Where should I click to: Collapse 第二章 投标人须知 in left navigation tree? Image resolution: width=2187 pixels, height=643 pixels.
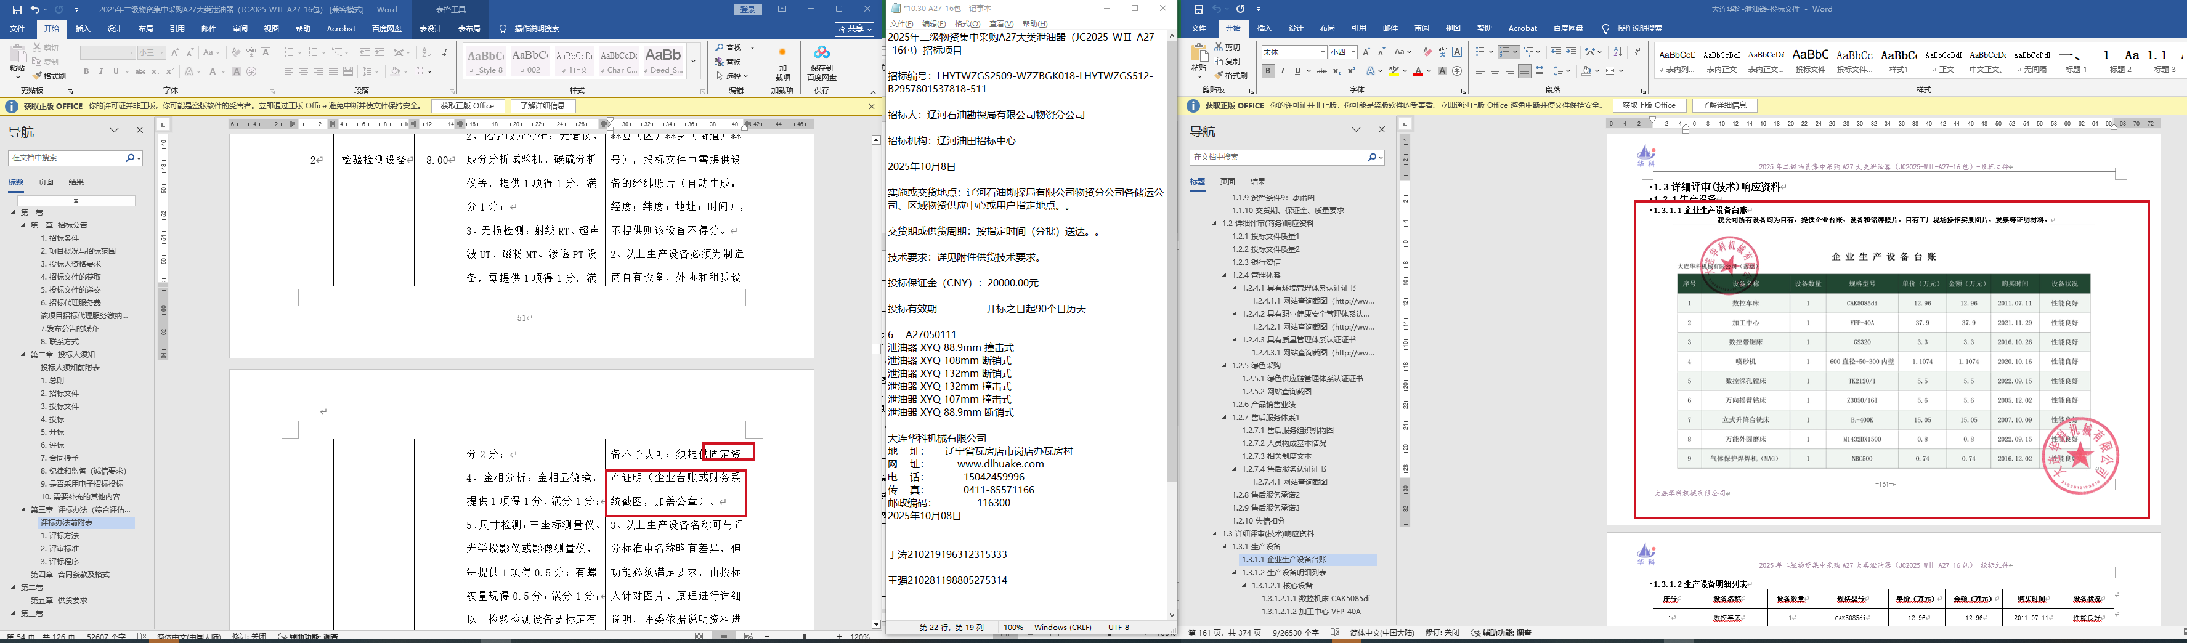[x=24, y=355]
